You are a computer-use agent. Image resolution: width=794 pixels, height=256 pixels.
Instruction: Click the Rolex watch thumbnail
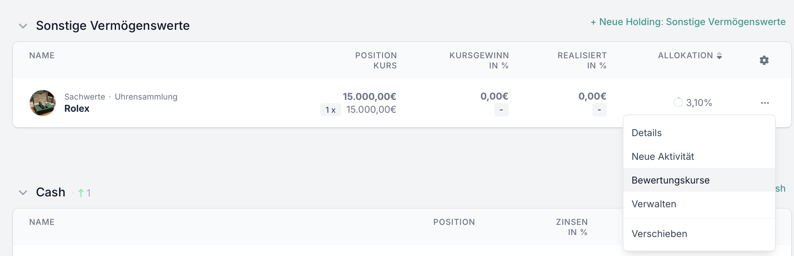coord(43,103)
